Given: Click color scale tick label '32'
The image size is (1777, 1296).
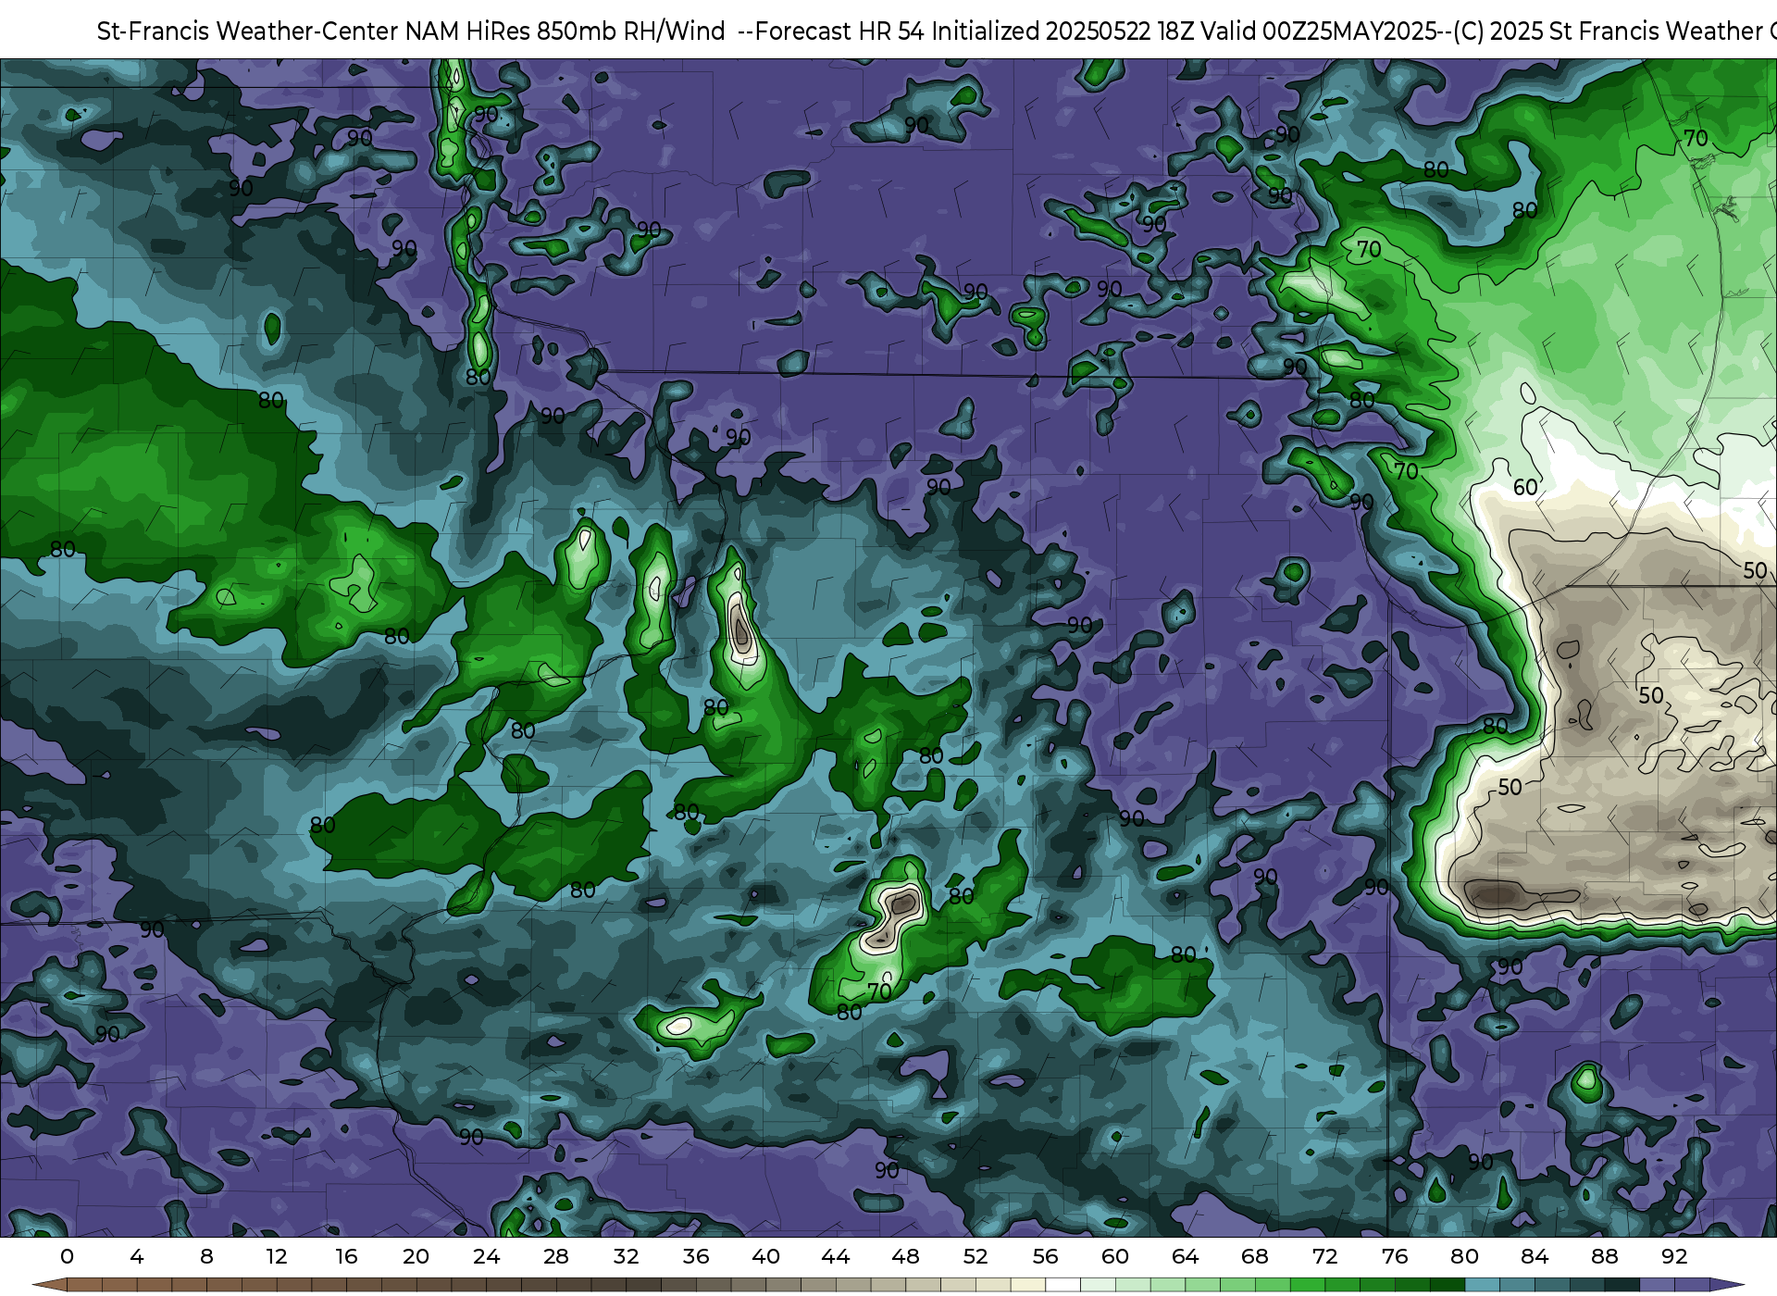Looking at the screenshot, I should tap(627, 1257).
